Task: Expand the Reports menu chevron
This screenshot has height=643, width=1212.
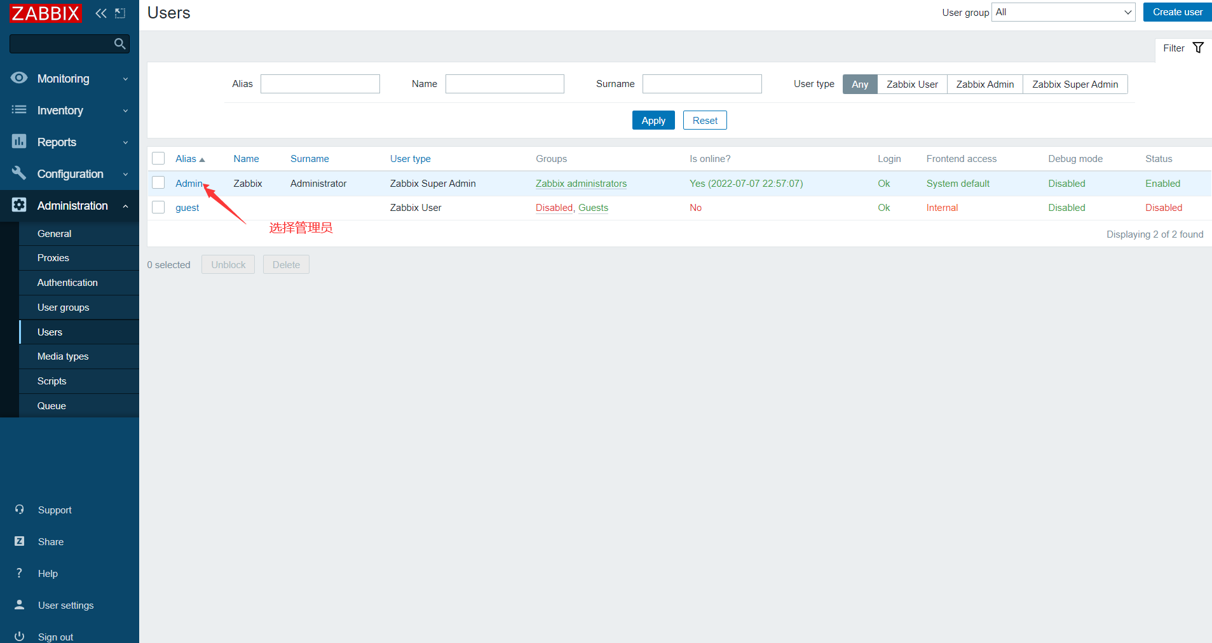Action: tap(125, 142)
